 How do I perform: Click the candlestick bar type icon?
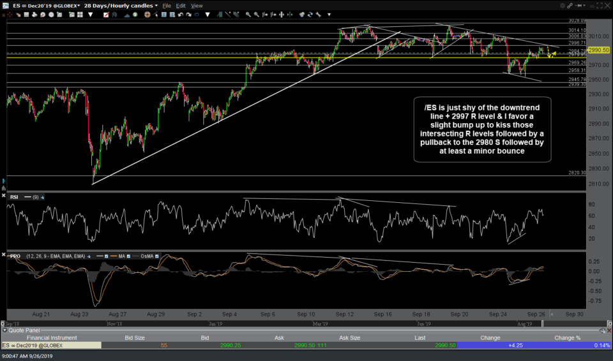tap(114, 15)
